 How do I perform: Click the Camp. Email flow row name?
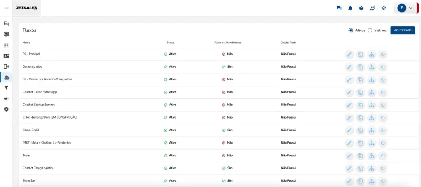31,130
